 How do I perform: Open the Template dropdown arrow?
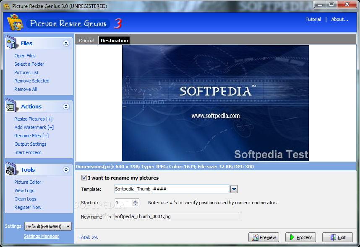point(234,189)
